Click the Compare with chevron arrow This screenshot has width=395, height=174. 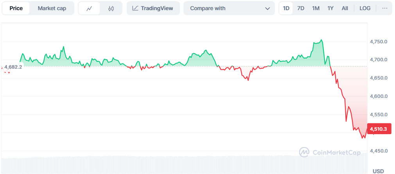tap(268, 8)
